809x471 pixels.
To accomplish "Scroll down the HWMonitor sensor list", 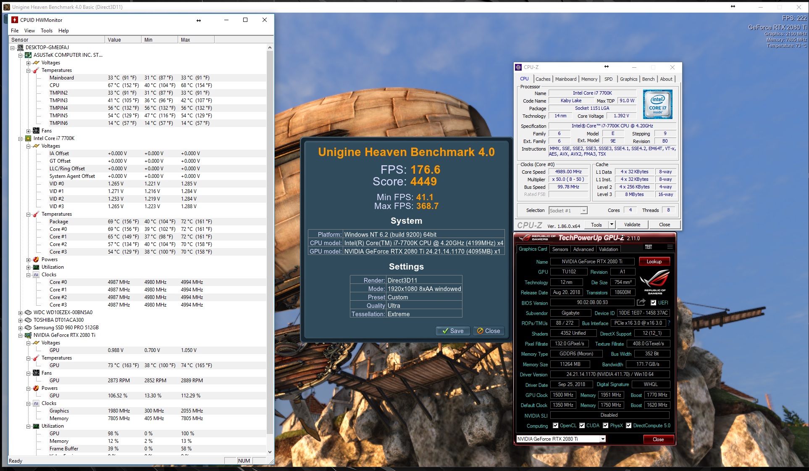I will pos(270,452).
